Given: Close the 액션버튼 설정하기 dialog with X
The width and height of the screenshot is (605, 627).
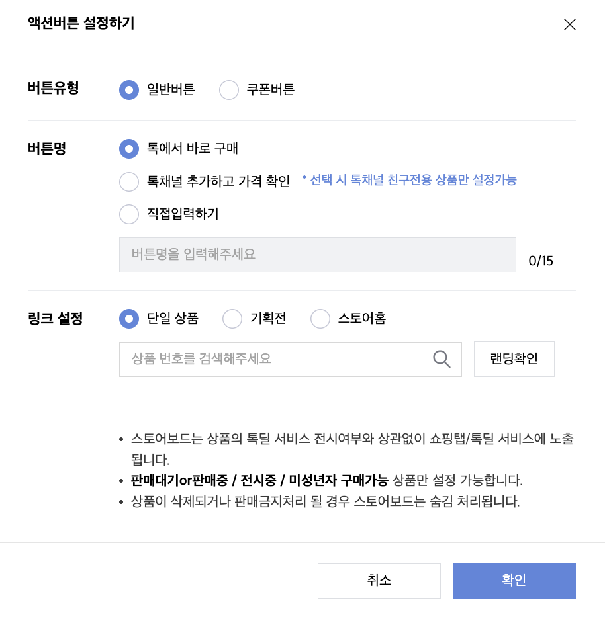Looking at the screenshot, I should (x=569, y=24).
